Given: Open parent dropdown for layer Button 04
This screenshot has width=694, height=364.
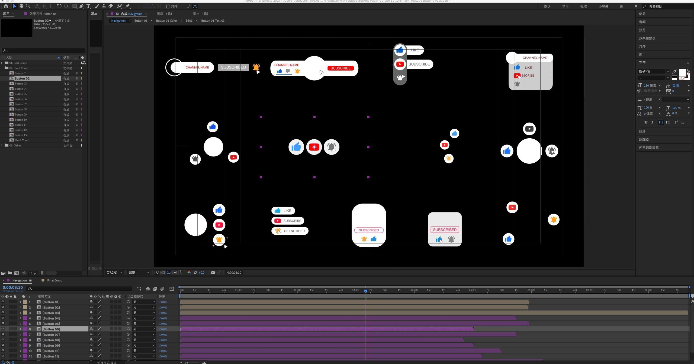Looking at the screenshot, I should click(x=144, y=318).
